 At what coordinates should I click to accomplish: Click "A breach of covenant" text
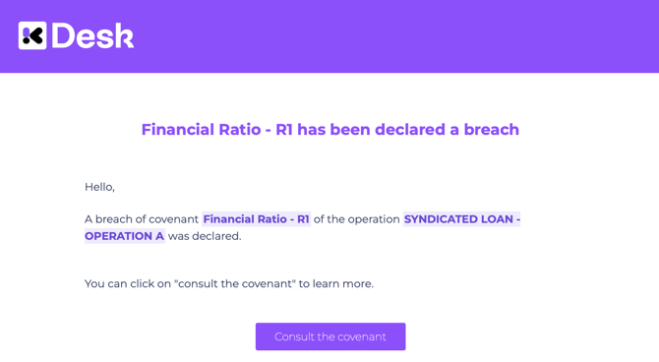(142, 219)
